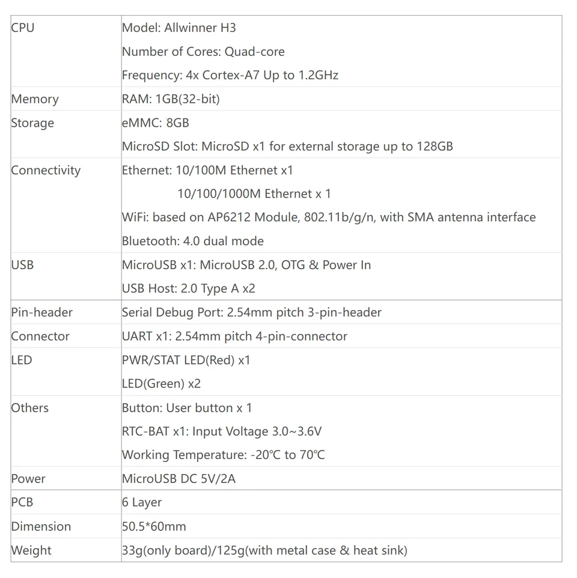Click the 'USB Host: 2.0 Type A x2' line
Viewport: 577px width, 578px height.
[188, 289]
